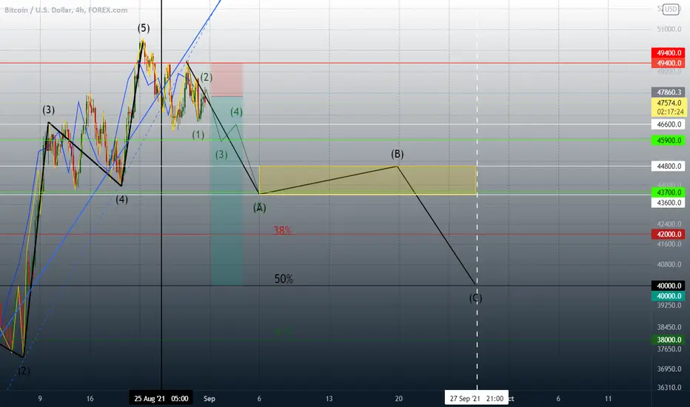Select the 43600.0 white price label

point(669,203)
